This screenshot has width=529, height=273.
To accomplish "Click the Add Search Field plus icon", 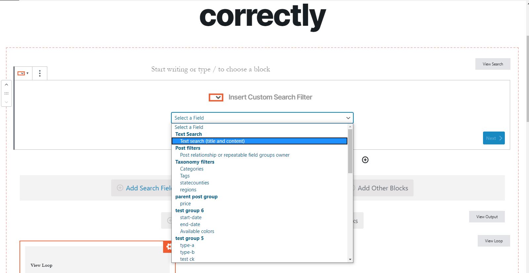I will [120, 188].
